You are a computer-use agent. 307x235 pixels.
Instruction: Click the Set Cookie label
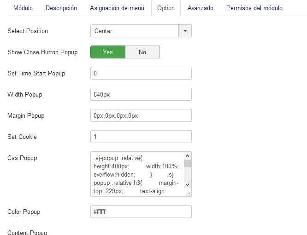pyautogui.click(x=22, y=137)
